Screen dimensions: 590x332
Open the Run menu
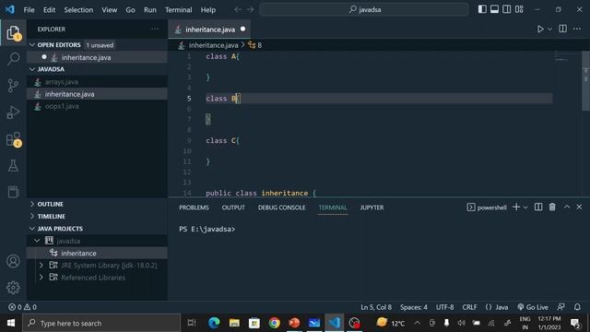pos(149,10)
